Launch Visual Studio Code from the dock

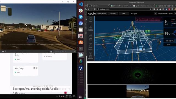click(81, 4)
